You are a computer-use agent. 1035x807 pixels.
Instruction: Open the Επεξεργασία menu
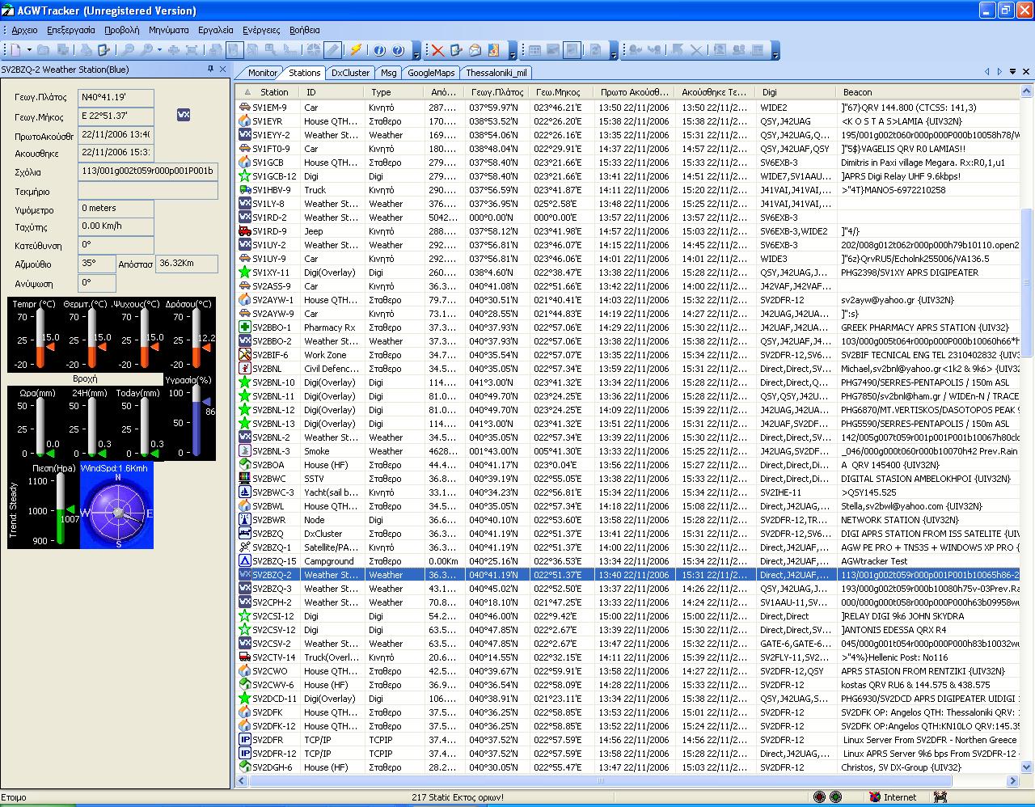point(71,30)
